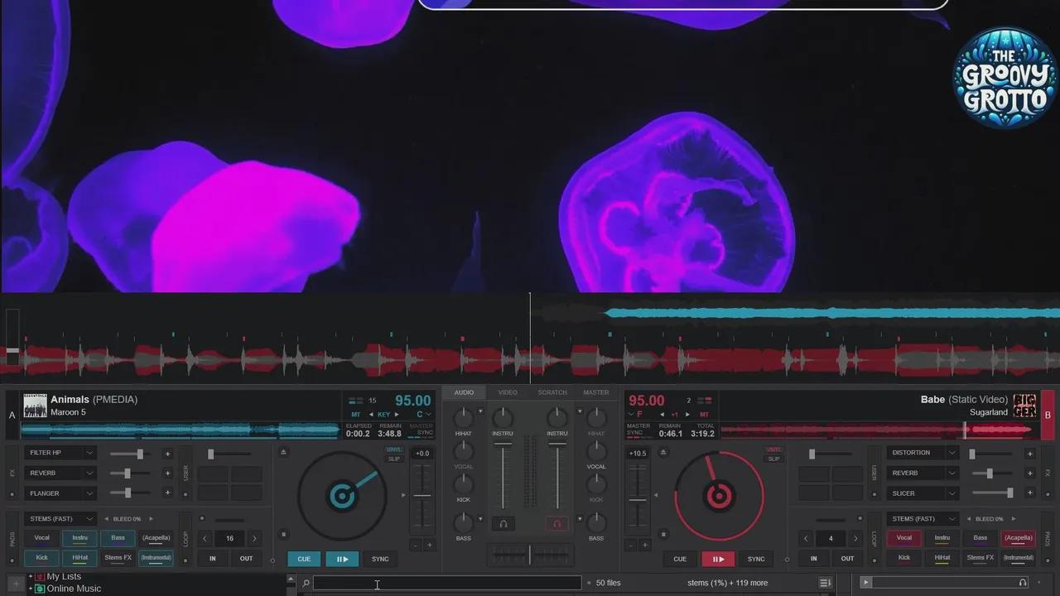Click the SYNC button on deck B
This screenshot has height=596, width=1060.
click(756, 559)
